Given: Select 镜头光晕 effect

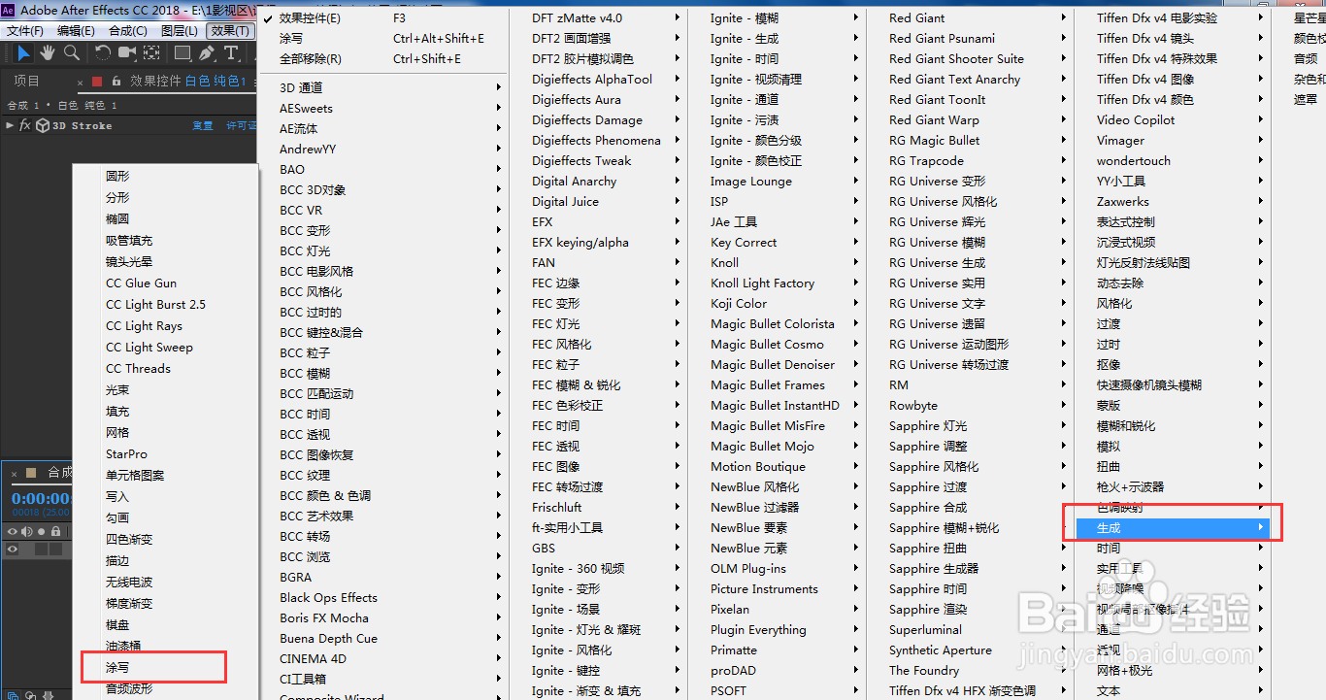Looking at the screenshot, I should click(165, 261).
